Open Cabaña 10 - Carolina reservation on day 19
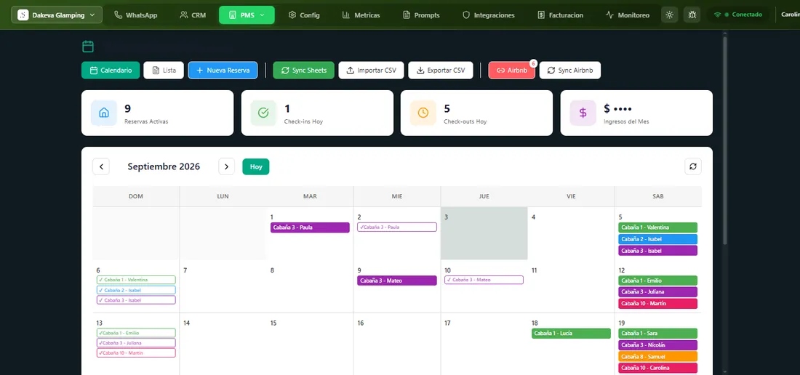Viewport: 800px width, 375px height. tap(657, 368)
